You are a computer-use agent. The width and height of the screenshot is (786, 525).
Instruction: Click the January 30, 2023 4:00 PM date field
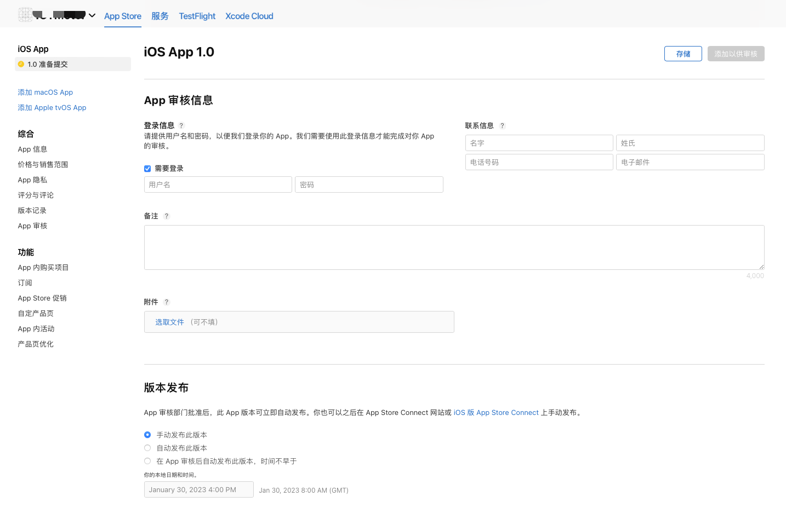(x=199, y=489)
